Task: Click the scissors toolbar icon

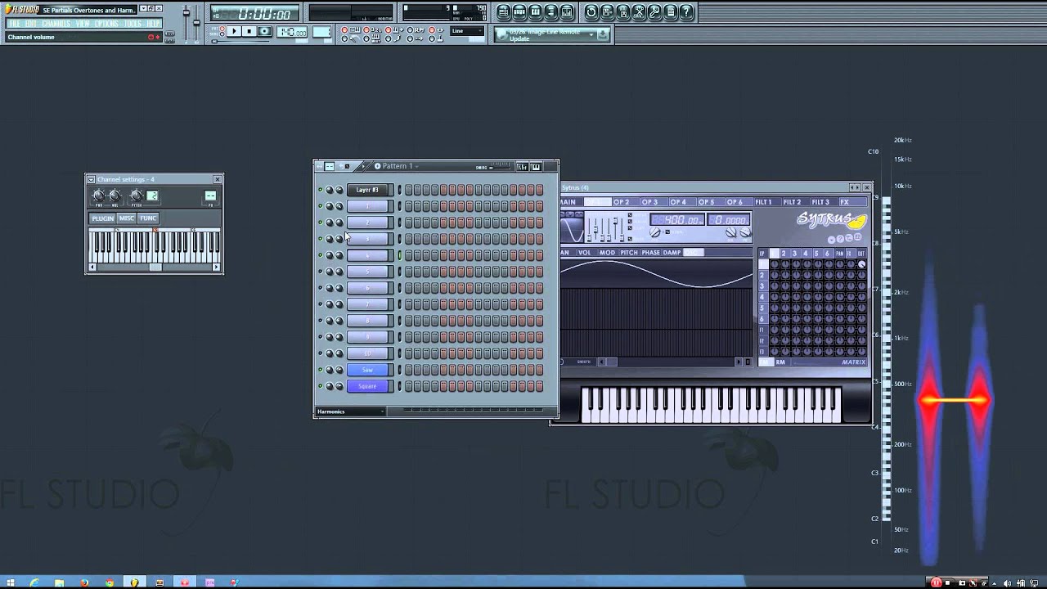Action: (x=639, y=12)
